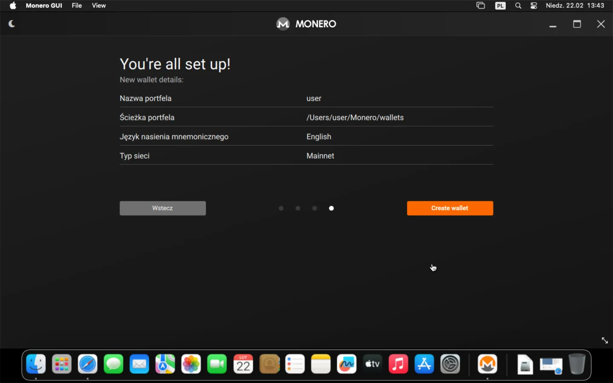
Task: Select the third wizard progress dot
Action: coord(315,208)
